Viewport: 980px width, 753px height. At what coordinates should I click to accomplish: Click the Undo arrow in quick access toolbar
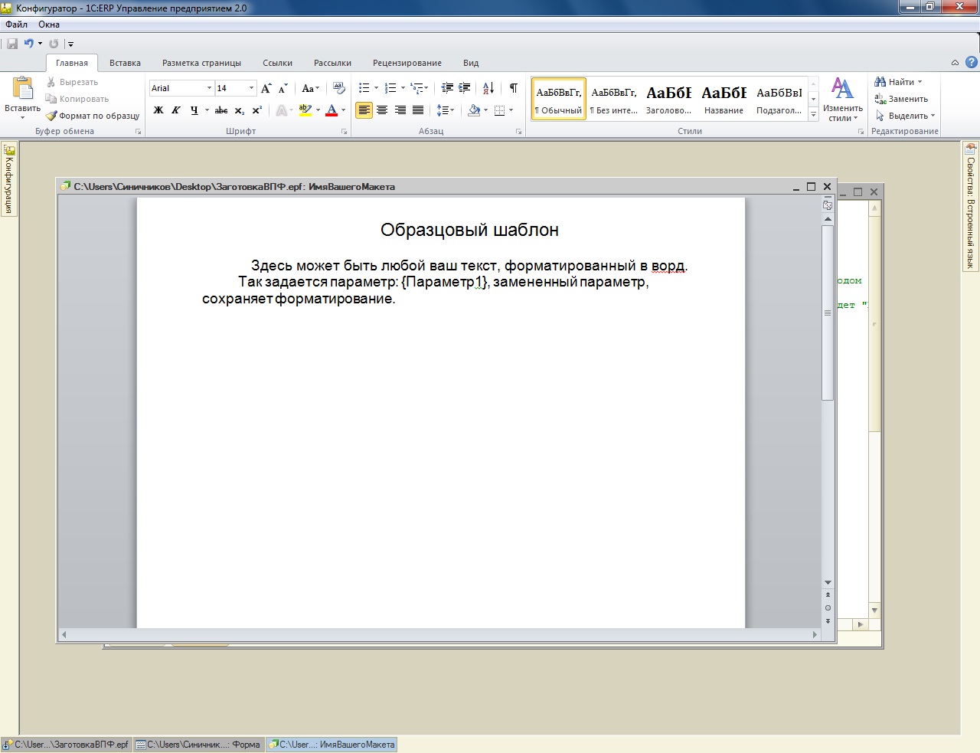28,44
